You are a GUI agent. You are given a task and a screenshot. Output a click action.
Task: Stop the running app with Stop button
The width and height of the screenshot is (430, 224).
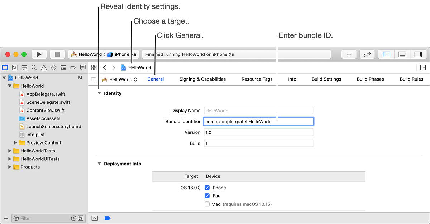tap(57, 54)
